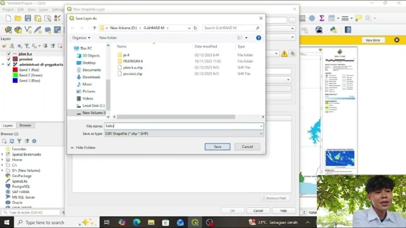Open the Project menu
This screenshot has height=228, width=406.
[x=8, y=10]
